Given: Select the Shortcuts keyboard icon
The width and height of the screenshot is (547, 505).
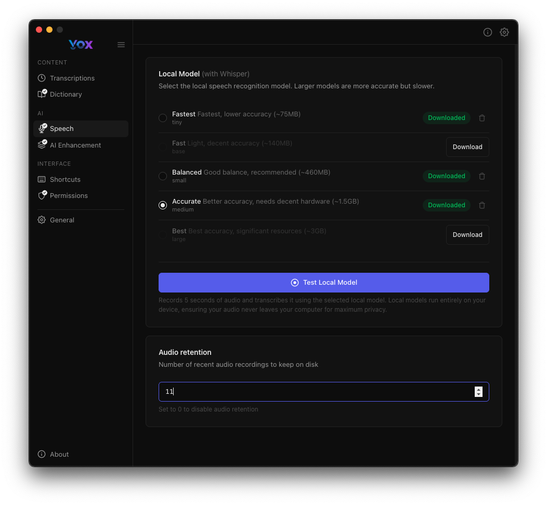Looking at the screenshot, I should pyautogui.click(x=42, y=179).
